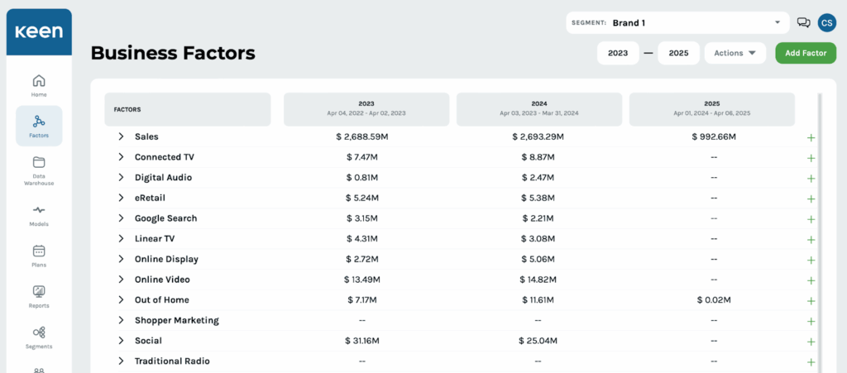This screenshot has height=373, width=847.
Task: Click the plus icon in Sales row
Action: [x=811, y=137]
